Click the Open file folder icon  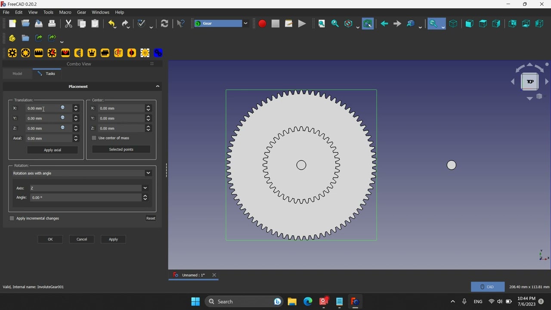[25, 24]
